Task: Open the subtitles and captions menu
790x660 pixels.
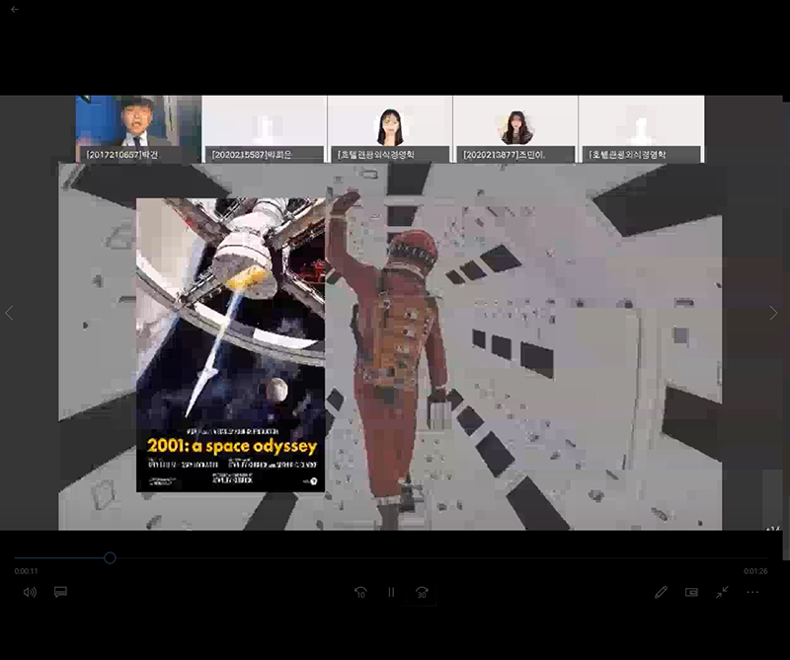Action: pos(60,592)
